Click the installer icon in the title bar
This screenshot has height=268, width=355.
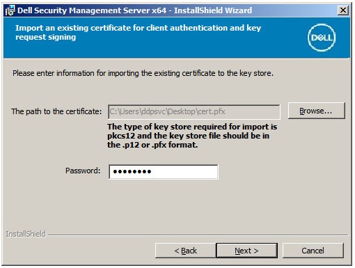click(10, 10)
